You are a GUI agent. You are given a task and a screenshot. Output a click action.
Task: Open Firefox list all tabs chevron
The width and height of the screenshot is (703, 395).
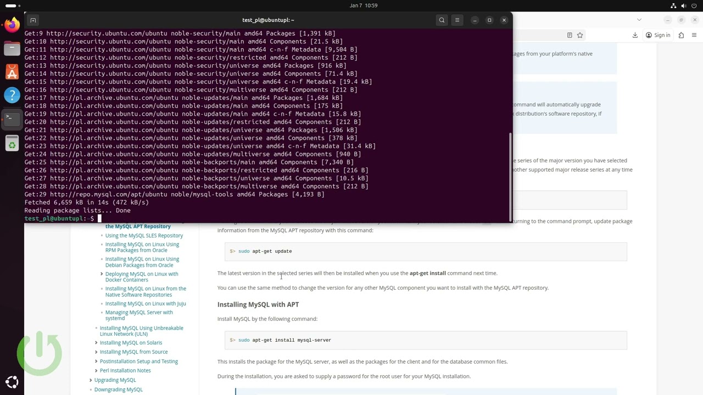click(x=639, y=20)
